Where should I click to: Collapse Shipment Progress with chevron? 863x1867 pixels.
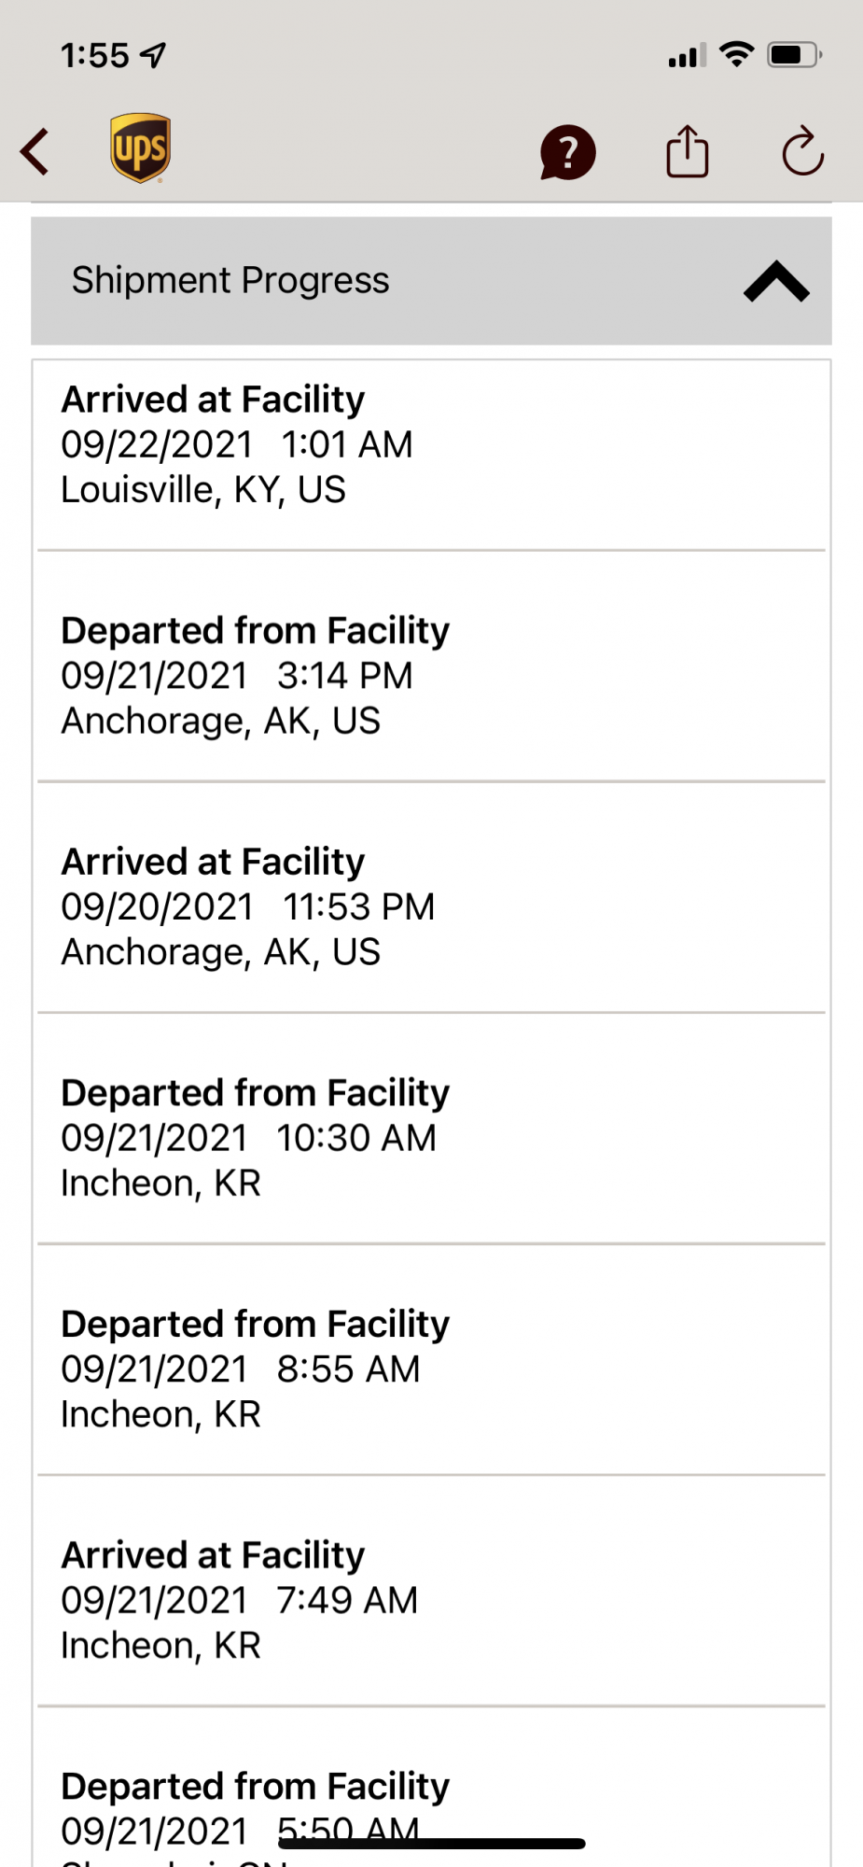tap(776, 281)
